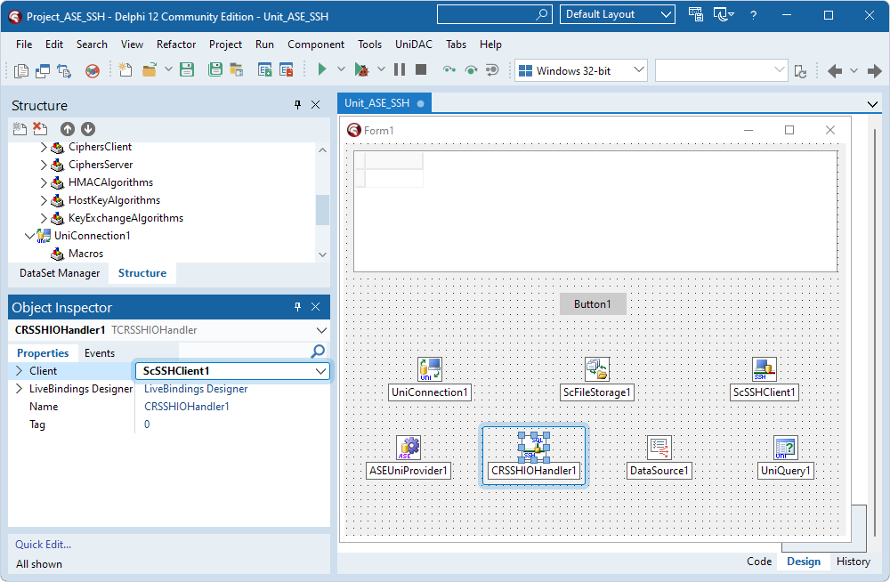Select the Run command toolbar icon

coord(321,69)
